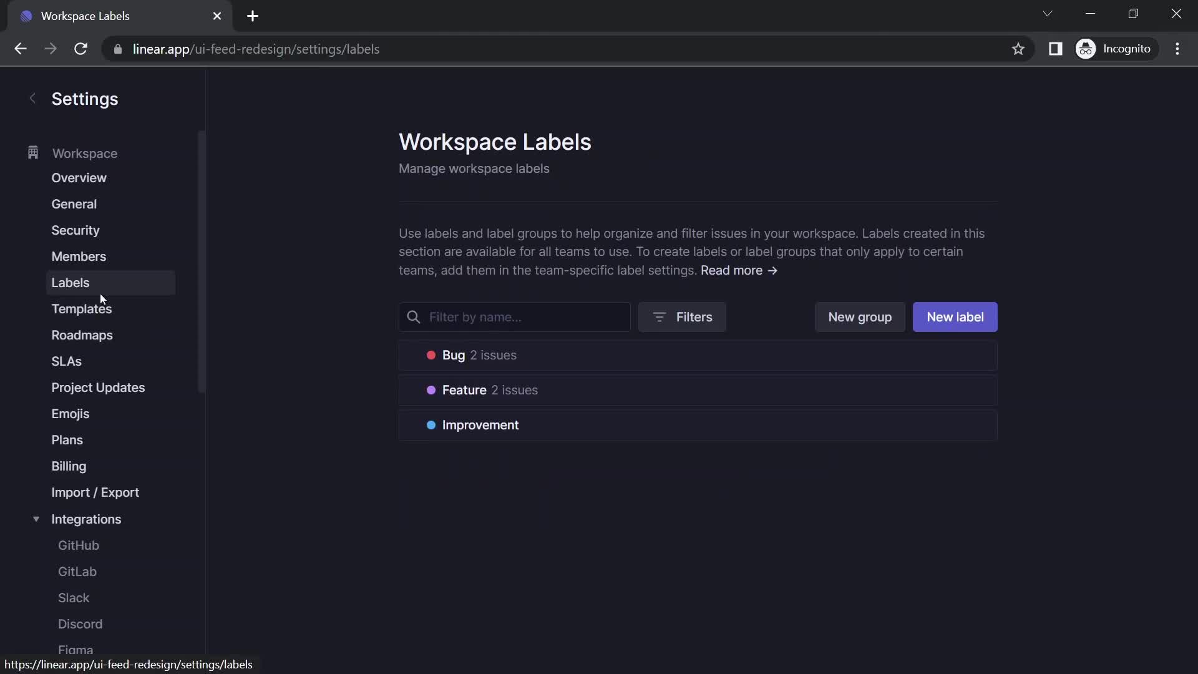Open the Slack integration
The width and height of the screenshot is (1198, 674).
coord(74,598)
